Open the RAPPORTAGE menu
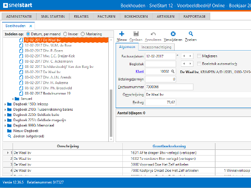 click(195, 17)
